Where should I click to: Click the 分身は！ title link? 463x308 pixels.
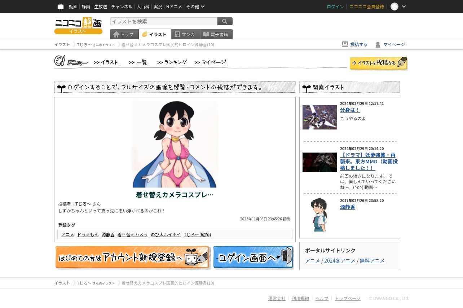click(x=350, y=110)
